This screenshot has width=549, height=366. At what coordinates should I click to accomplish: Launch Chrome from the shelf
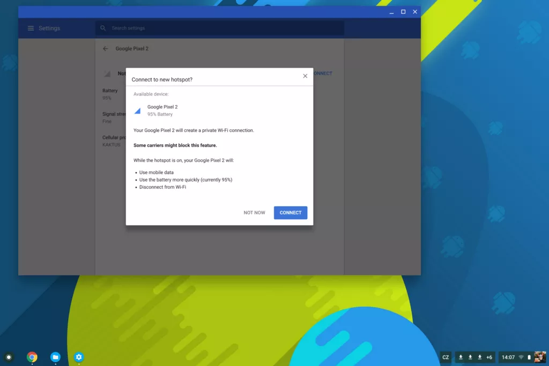[32, 357]
